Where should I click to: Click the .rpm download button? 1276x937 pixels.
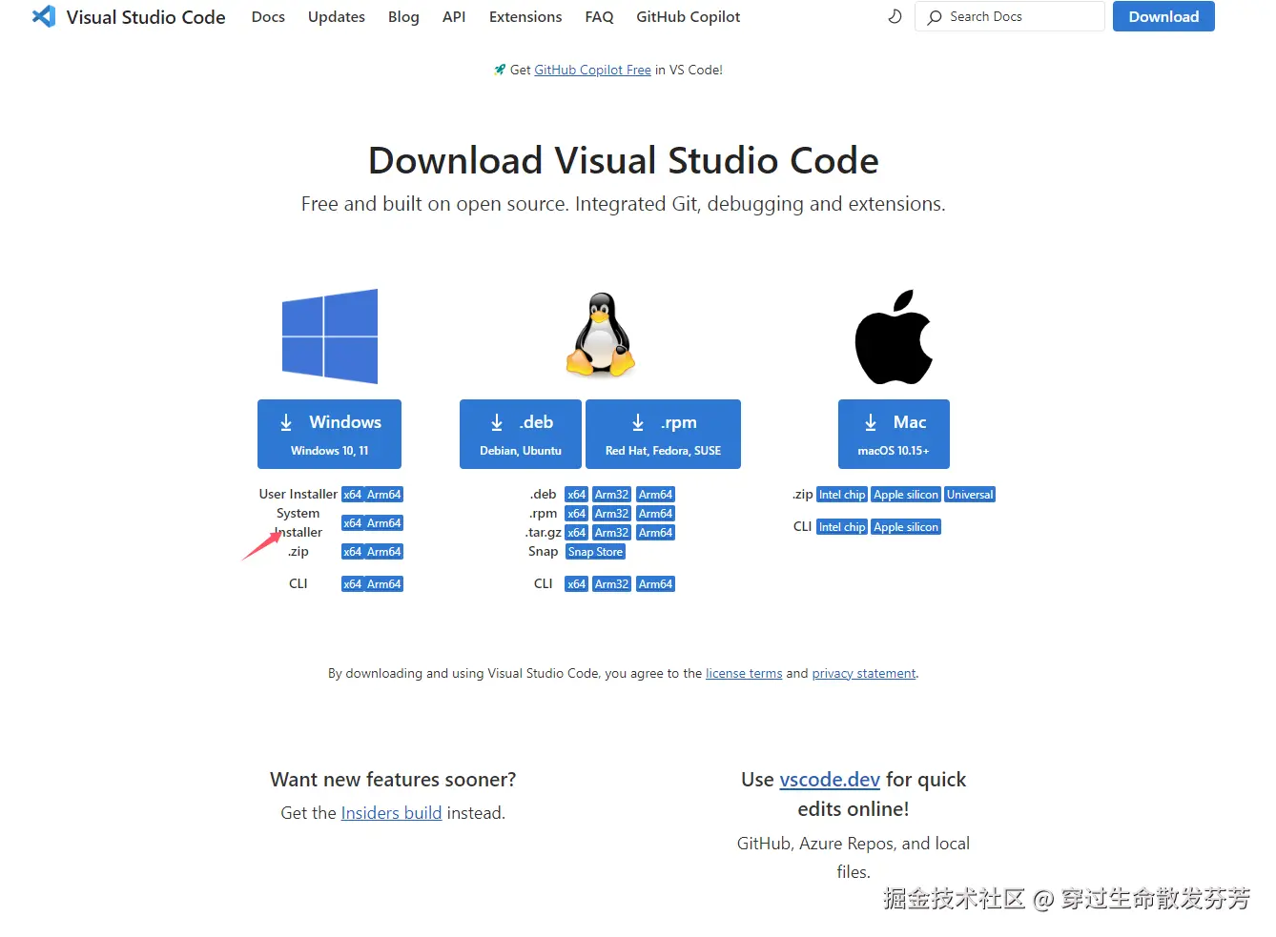point(663,434)
